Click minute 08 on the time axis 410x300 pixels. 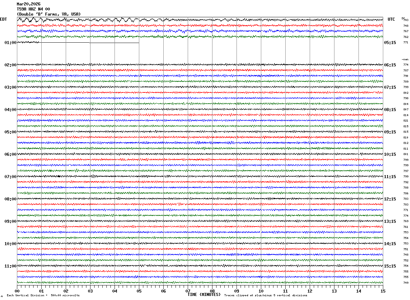pos(212,291)
